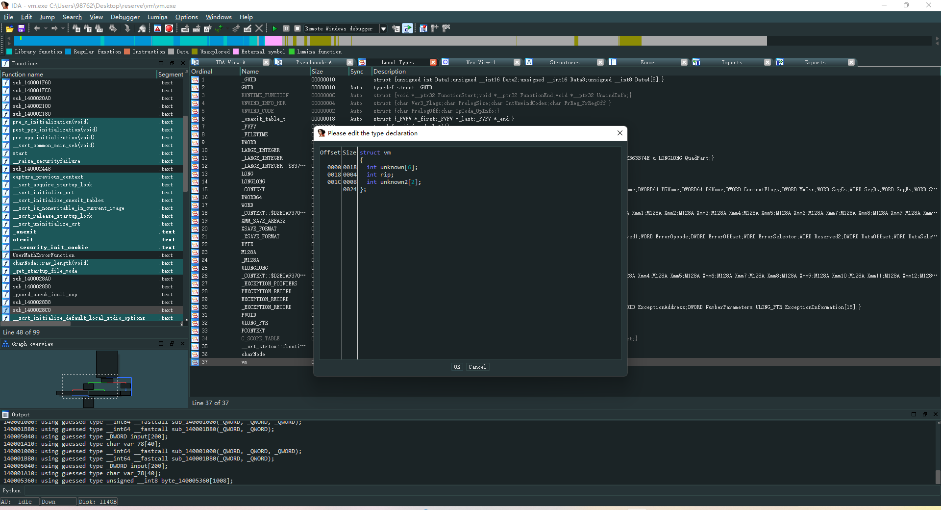The width and height of the screenshot is (941, 510).
Task: Click the red warning triangle icon
Action: (x=157, y=29)
